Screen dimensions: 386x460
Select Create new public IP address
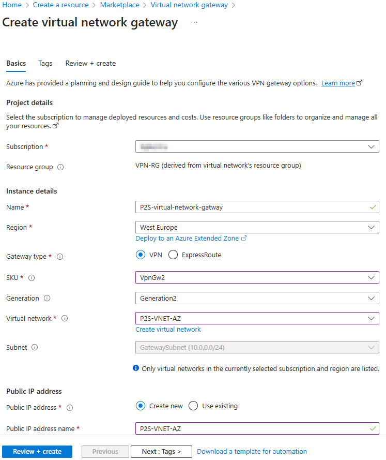(x=141, y=406)
